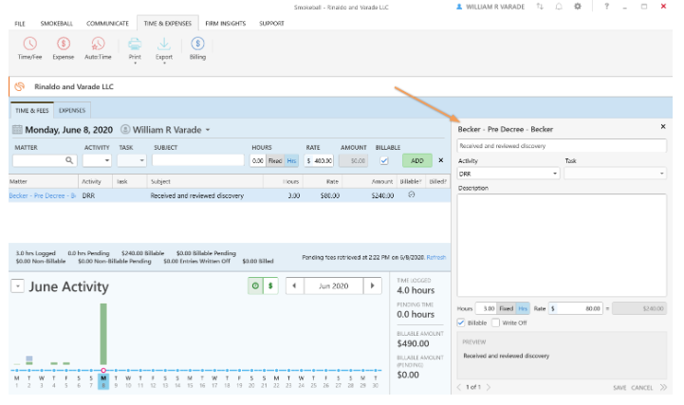Open the Jun 2020 month selector
This screenshot has height=405, width=684.
point(333,286)
